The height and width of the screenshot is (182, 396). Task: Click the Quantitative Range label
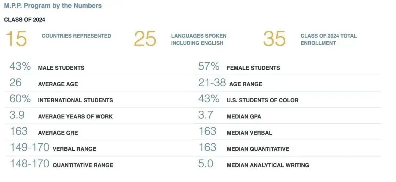[83, 165]
